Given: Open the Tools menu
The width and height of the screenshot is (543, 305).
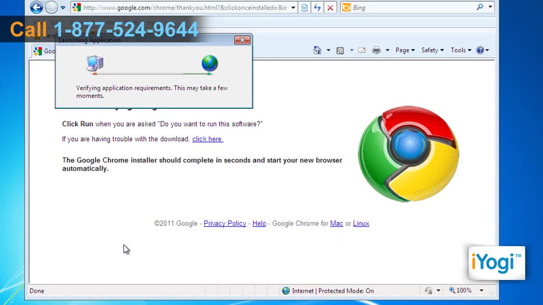Looking at the screenshot, I should (x=461, y=50).
